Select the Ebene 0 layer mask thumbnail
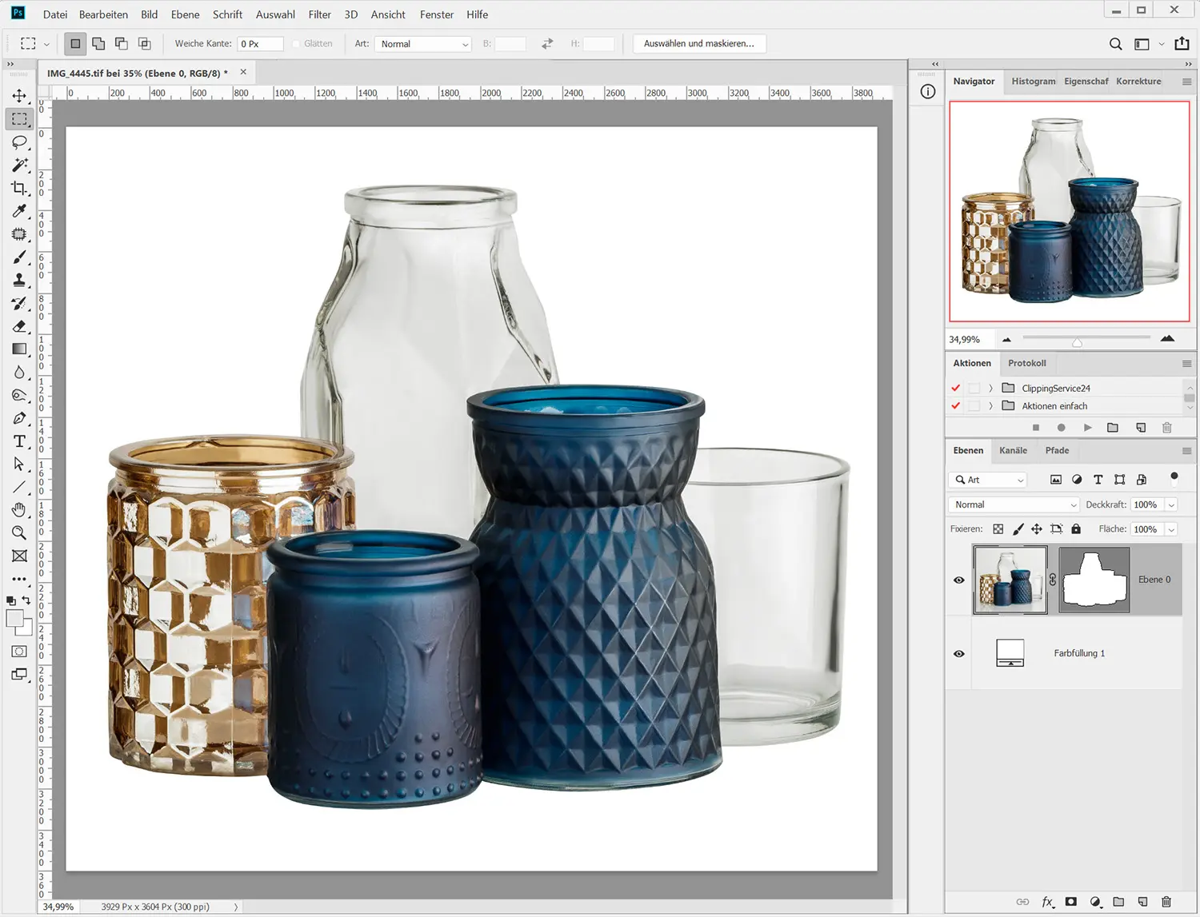 pos(1094,580)
